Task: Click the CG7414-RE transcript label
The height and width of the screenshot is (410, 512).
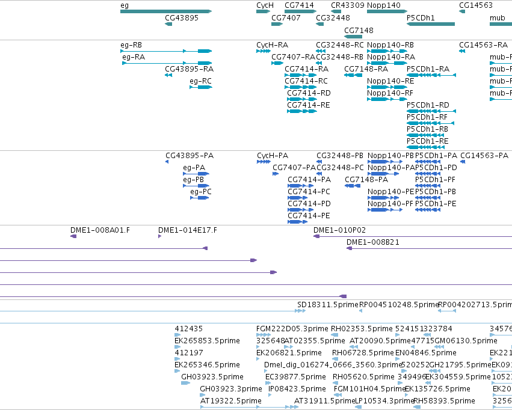Action: [309, 105]
